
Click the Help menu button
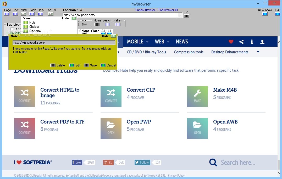40,14
